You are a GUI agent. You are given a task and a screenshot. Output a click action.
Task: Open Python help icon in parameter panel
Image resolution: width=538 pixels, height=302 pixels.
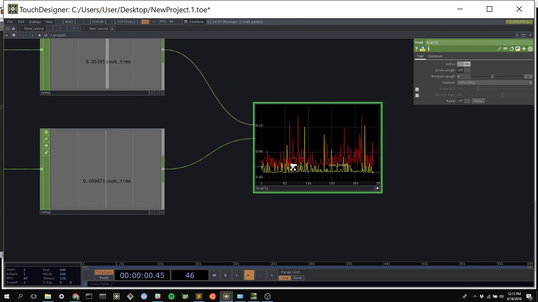point(422,49)
